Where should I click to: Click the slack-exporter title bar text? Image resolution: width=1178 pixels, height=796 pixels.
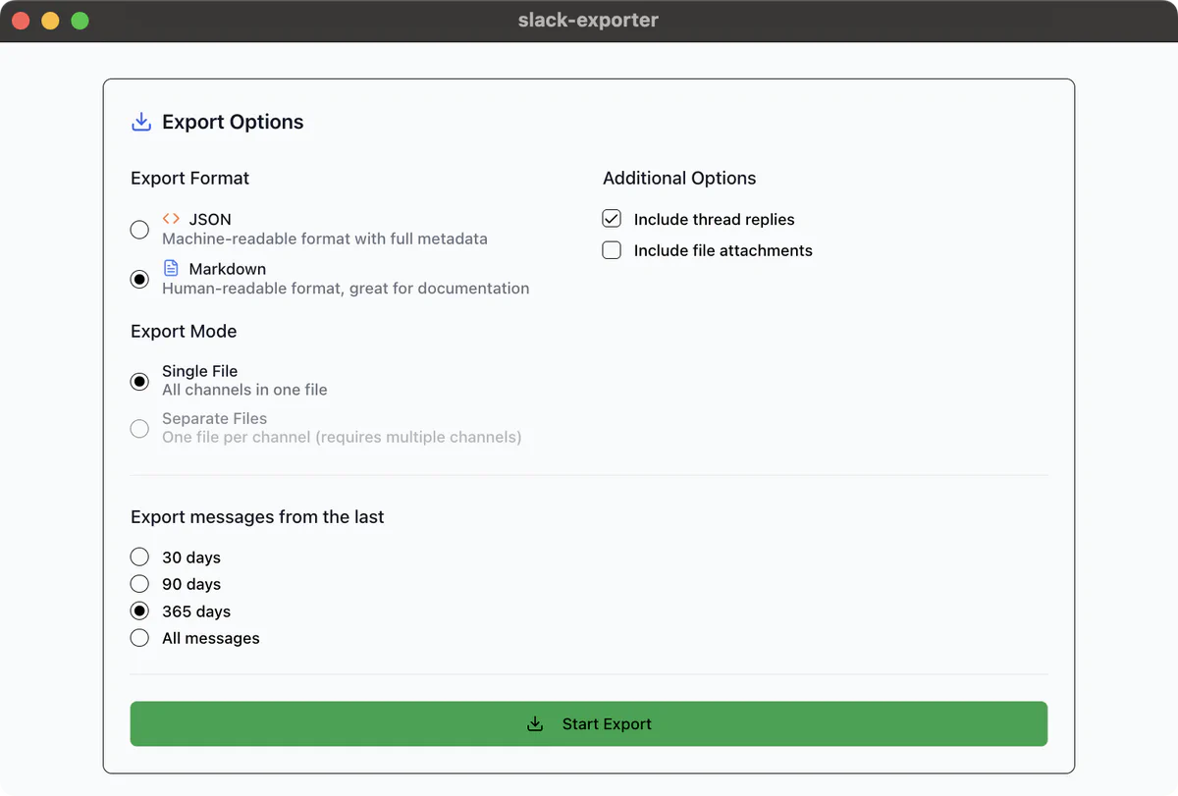(x=588, y=20)
